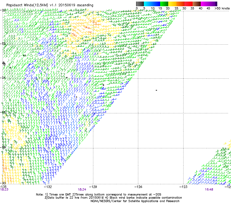Viewport: 231px width, 203px height.
Task: Click the '-26' latitude axis label
Action: pyautogui.click(x=3, y=112)
